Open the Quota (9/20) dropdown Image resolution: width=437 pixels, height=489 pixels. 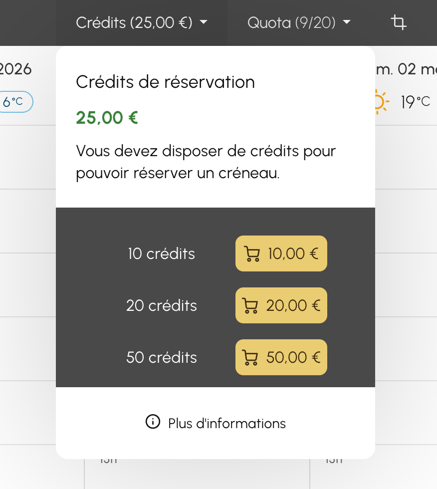291,22
